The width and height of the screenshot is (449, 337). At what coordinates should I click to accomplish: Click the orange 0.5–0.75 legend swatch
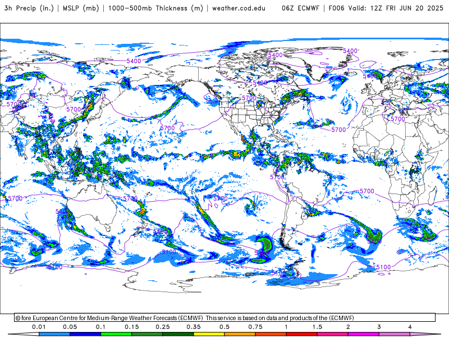point(240,334)
